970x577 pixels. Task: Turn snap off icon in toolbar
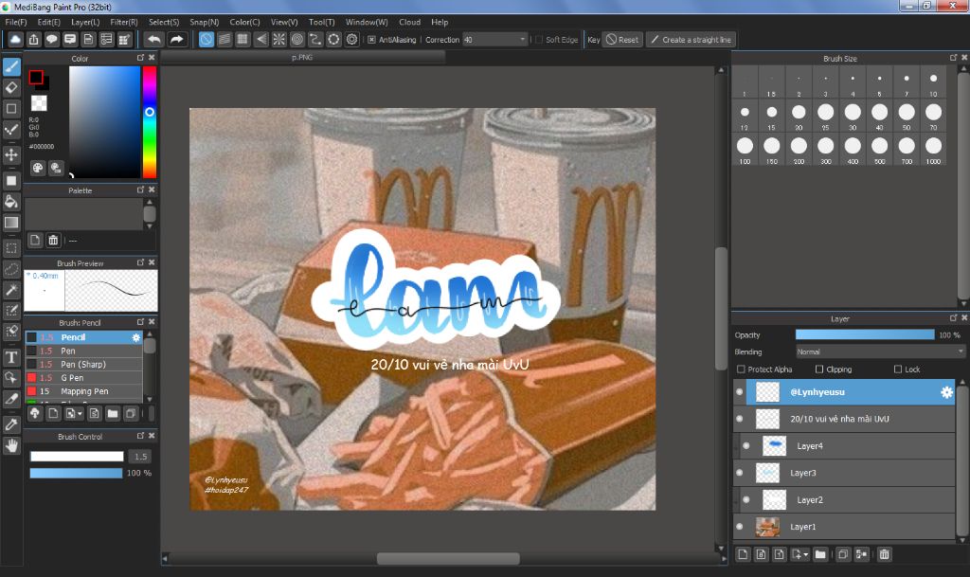coord(206,40)
